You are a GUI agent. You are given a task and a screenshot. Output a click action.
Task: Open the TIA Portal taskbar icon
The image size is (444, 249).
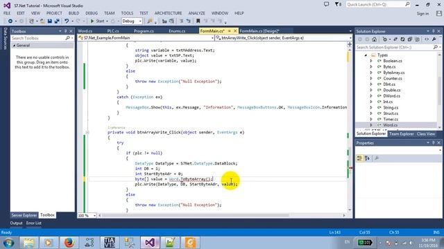coord(110,243)
